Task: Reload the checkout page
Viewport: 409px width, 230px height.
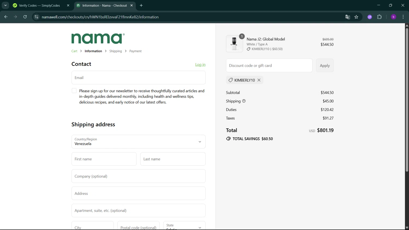Action: (x=25, y=17)
